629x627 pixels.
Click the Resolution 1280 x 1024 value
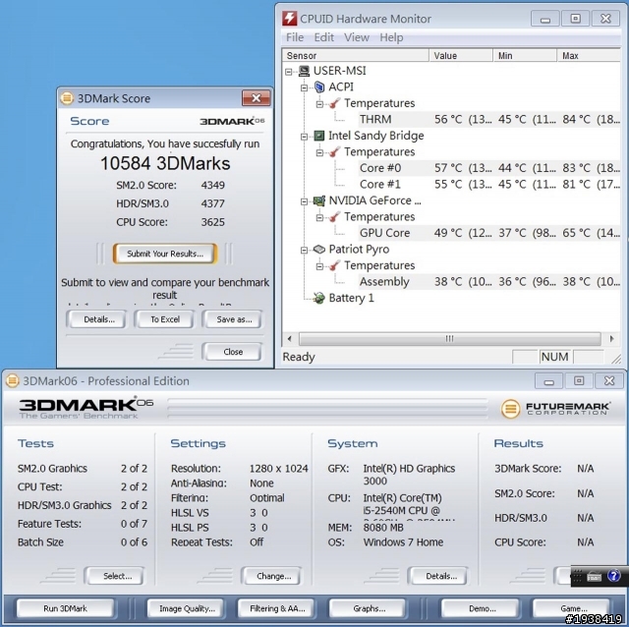point(278,468)
